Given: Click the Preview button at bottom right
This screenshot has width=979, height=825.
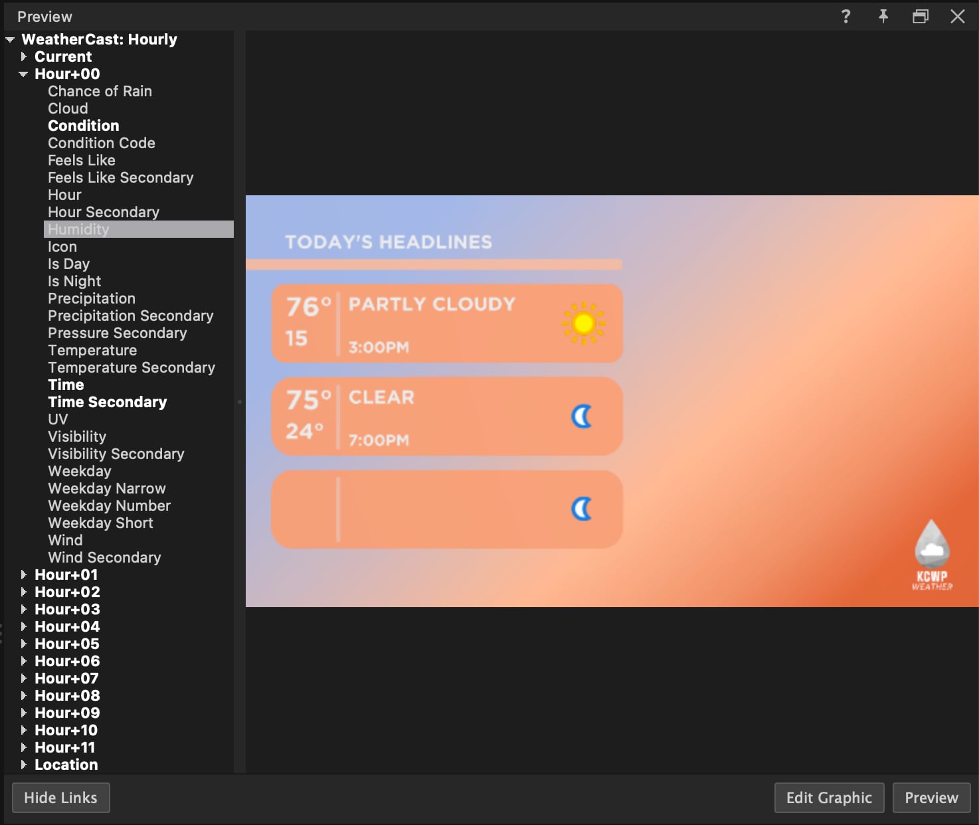Looking at the screenshot, I should pos(931,798).
